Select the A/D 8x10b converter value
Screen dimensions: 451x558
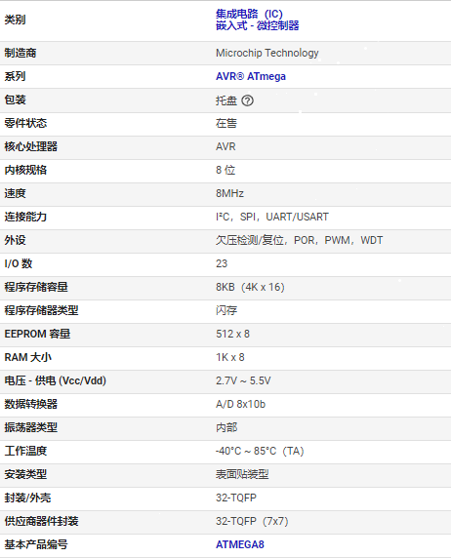click(240, 404)
